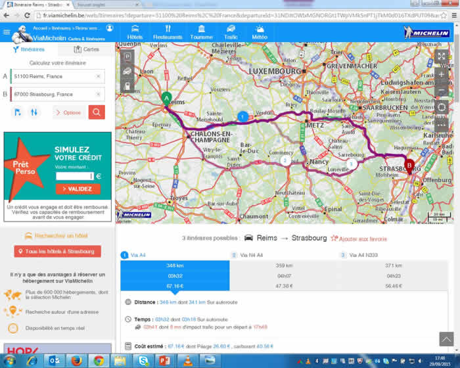Viewport: 460px width, 368px height.
Task: Swap departure and arrival locations
Action: [34, 112]
